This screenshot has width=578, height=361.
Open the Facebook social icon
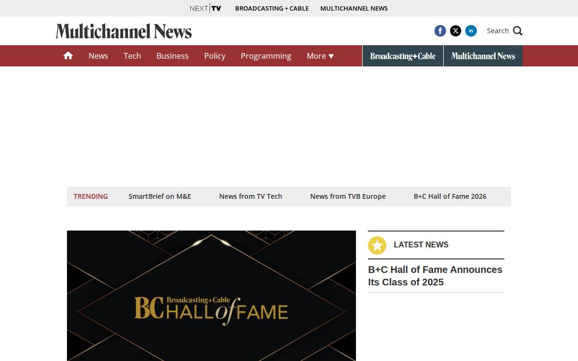(x=440, y=31)
